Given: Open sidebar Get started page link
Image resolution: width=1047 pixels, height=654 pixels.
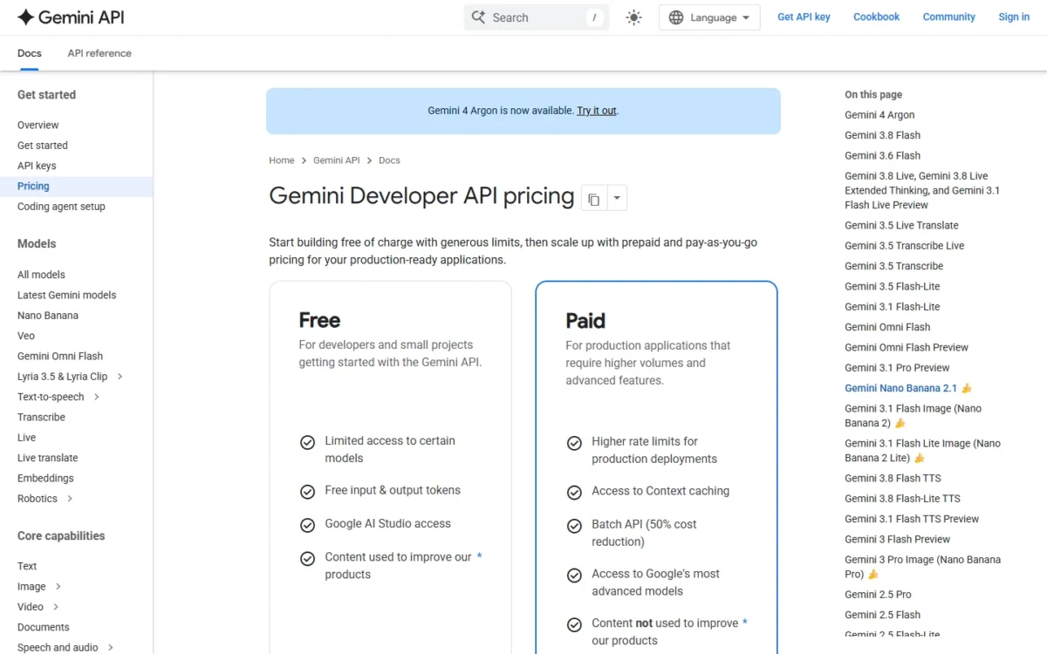Looking at the screenshot, I should pyautogui.click(x=43, y=146).
